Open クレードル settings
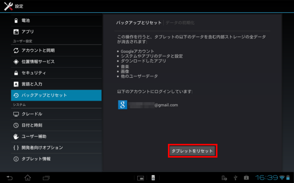 pyautogui.click(x=56, y=114)
